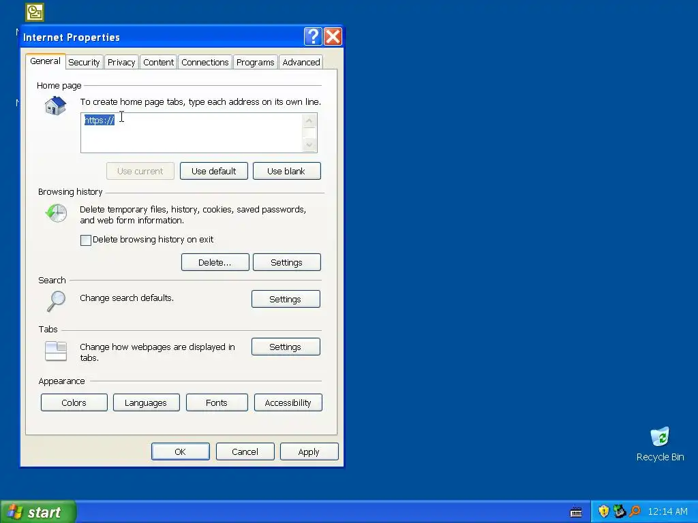Switch to the Privacy tab
The height and width of the screenshot is (523, 698).
pyautogui.click(x=121, y=62)
